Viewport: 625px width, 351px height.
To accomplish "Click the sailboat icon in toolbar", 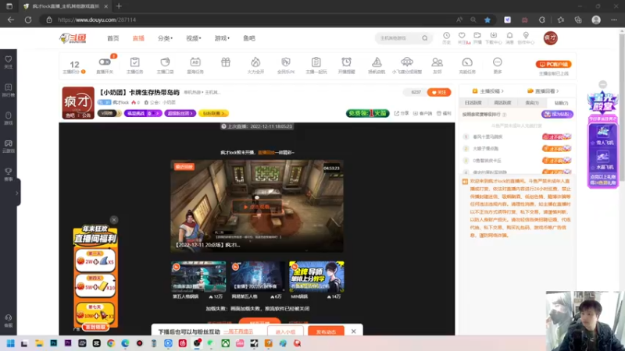I will (x=377, y=62).
